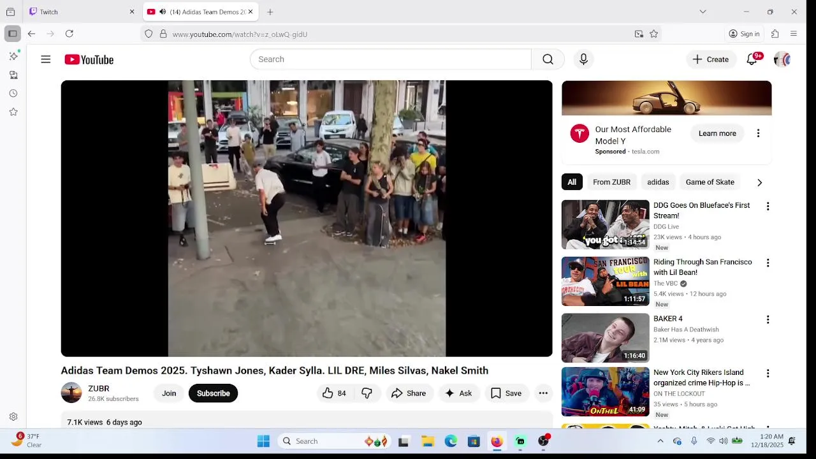Dislike the video with thumbs down
The image size is (816, 459).
[x=367, y=393]
